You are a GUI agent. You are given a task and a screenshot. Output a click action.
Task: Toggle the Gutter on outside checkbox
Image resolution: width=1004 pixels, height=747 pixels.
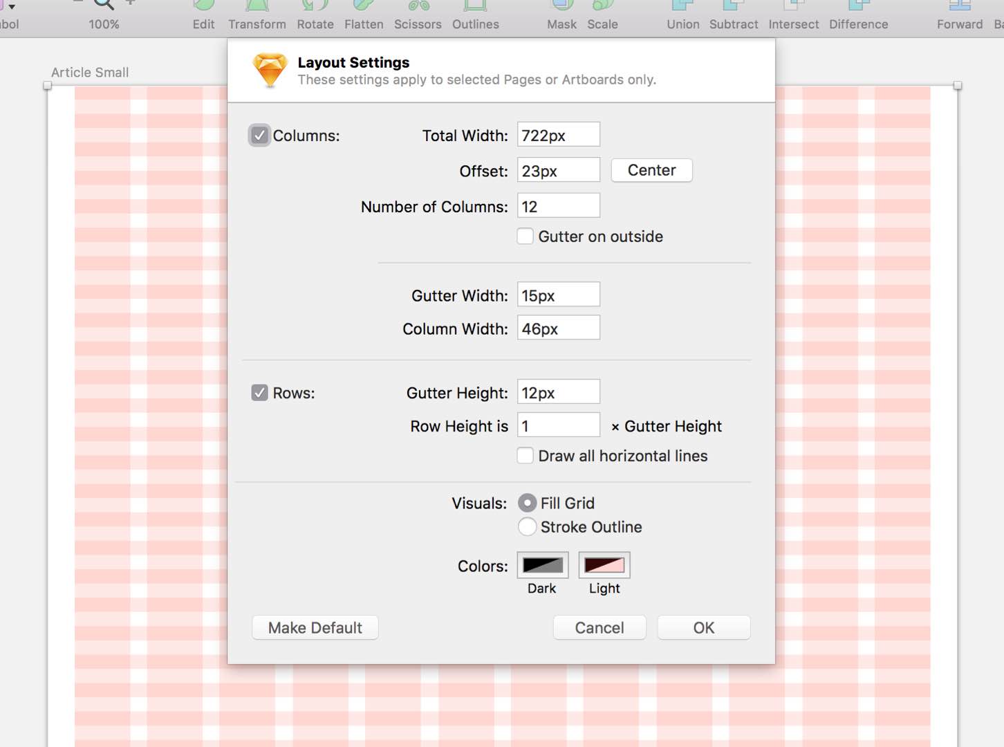[x=526, y=236]
